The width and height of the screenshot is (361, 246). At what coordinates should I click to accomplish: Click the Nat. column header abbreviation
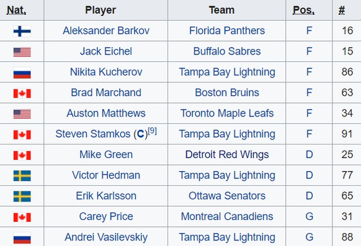click(16, 10)
